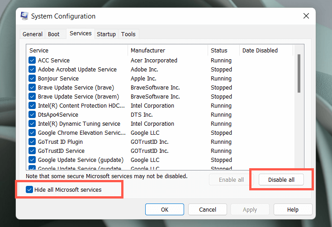Viewport: 332px width, 227px height.
Task: Select the Bonjour Service row name
Action: 58,79
